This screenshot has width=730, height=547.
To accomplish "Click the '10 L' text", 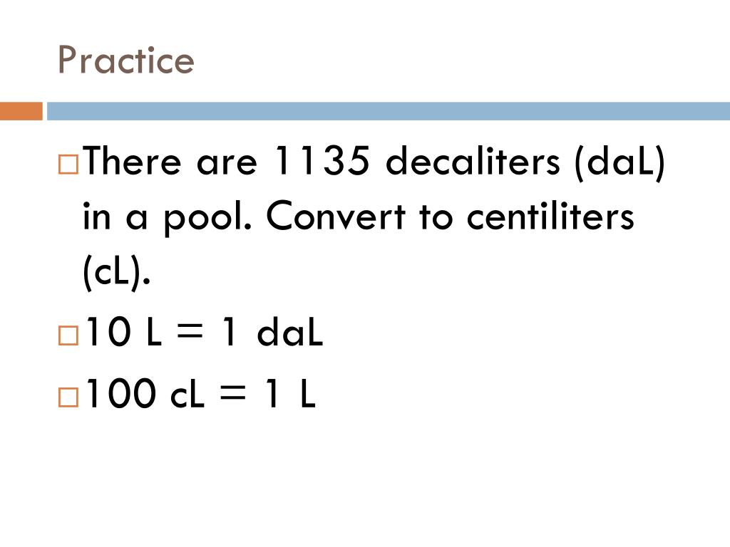I will click(x=124, y=331).
